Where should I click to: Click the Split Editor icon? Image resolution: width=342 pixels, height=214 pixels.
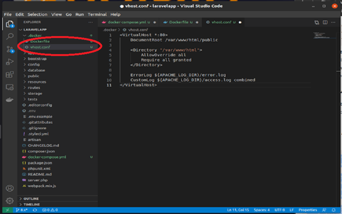[325, 22]
